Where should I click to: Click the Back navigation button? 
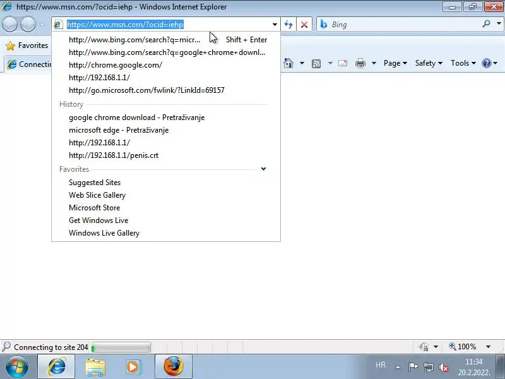[x=9, y=24]
